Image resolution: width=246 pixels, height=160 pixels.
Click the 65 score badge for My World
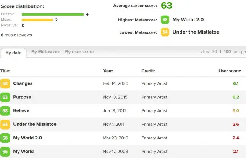5,151
